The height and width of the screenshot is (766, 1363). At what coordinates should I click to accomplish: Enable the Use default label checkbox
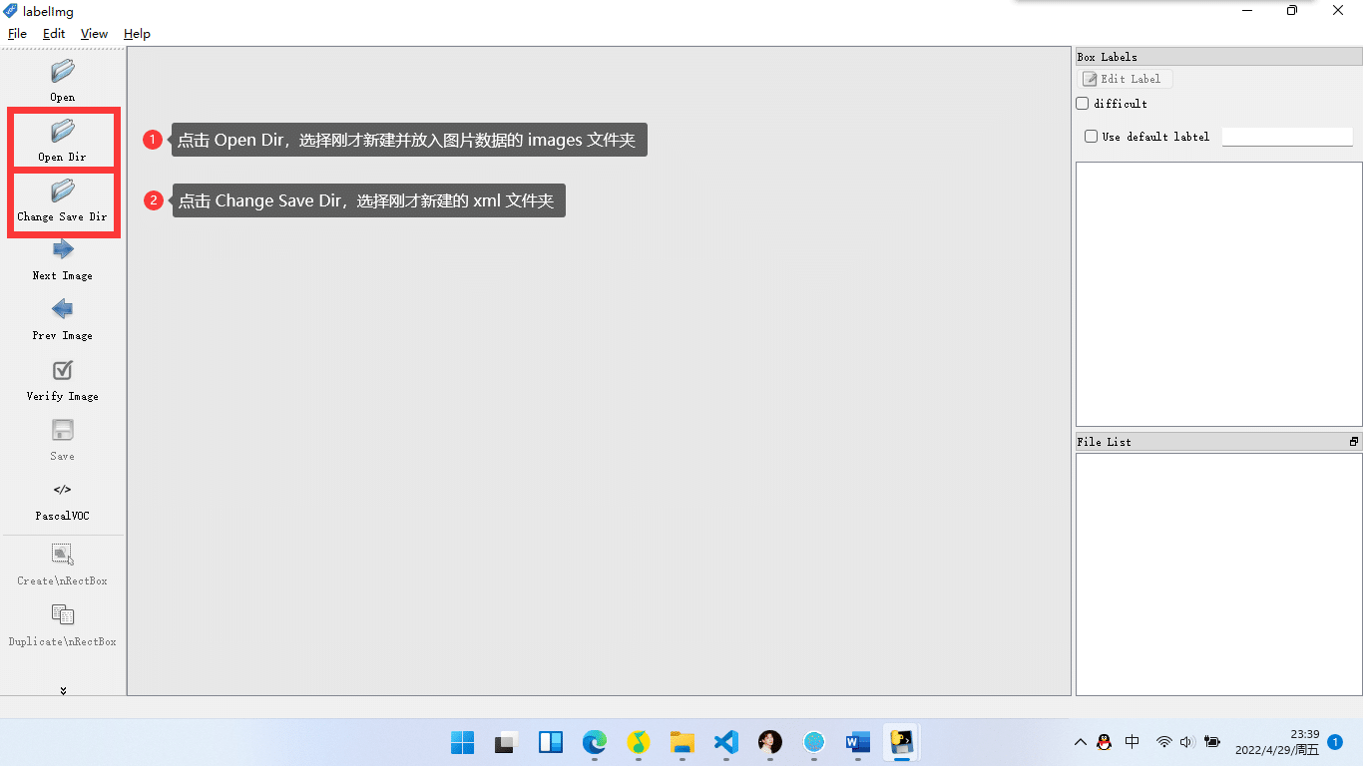(x=1091, y=137)
